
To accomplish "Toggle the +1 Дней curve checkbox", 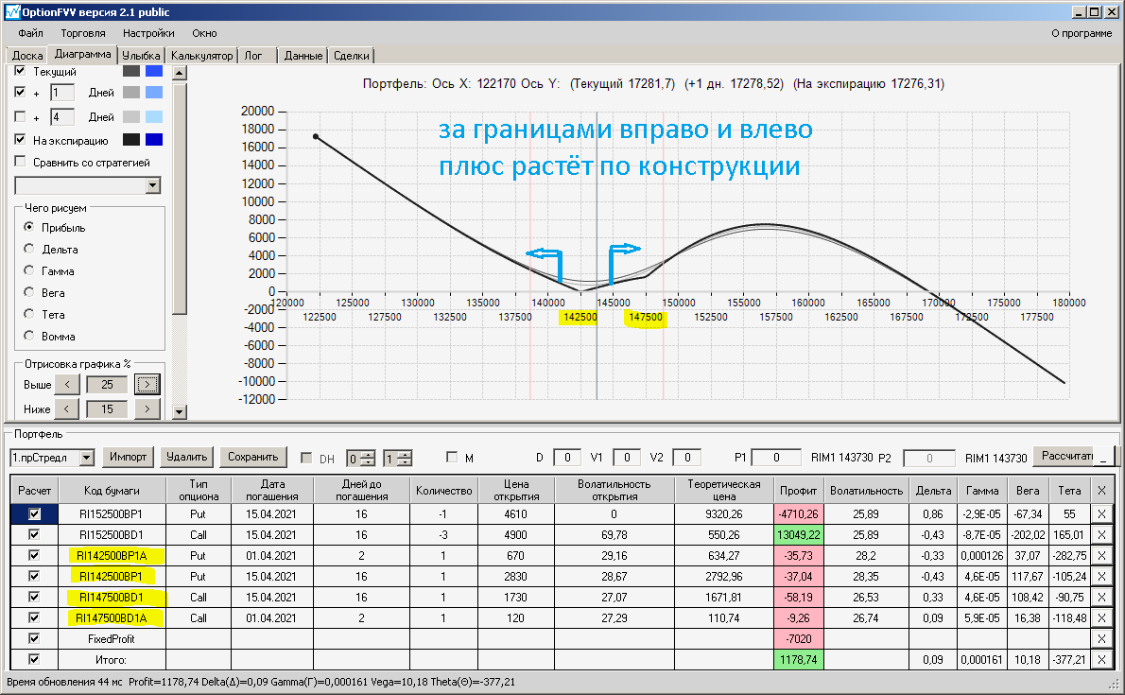I will pyautogui.click(x=20, y=92).
